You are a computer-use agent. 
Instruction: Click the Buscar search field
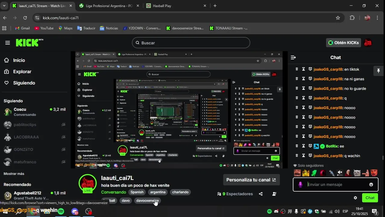click(191, 43)
